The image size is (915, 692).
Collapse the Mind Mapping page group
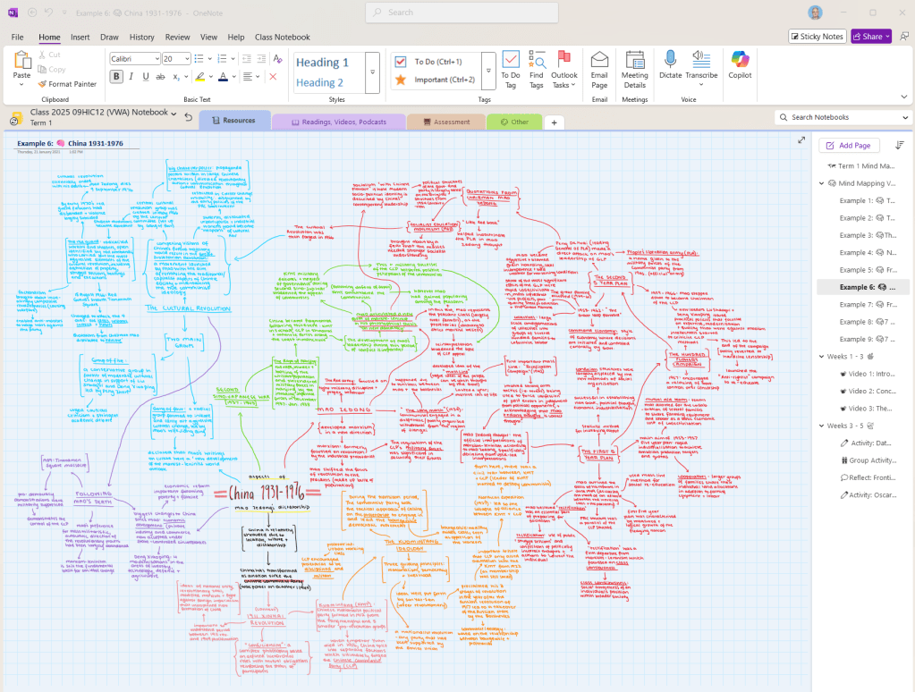(x=822, y=183)
